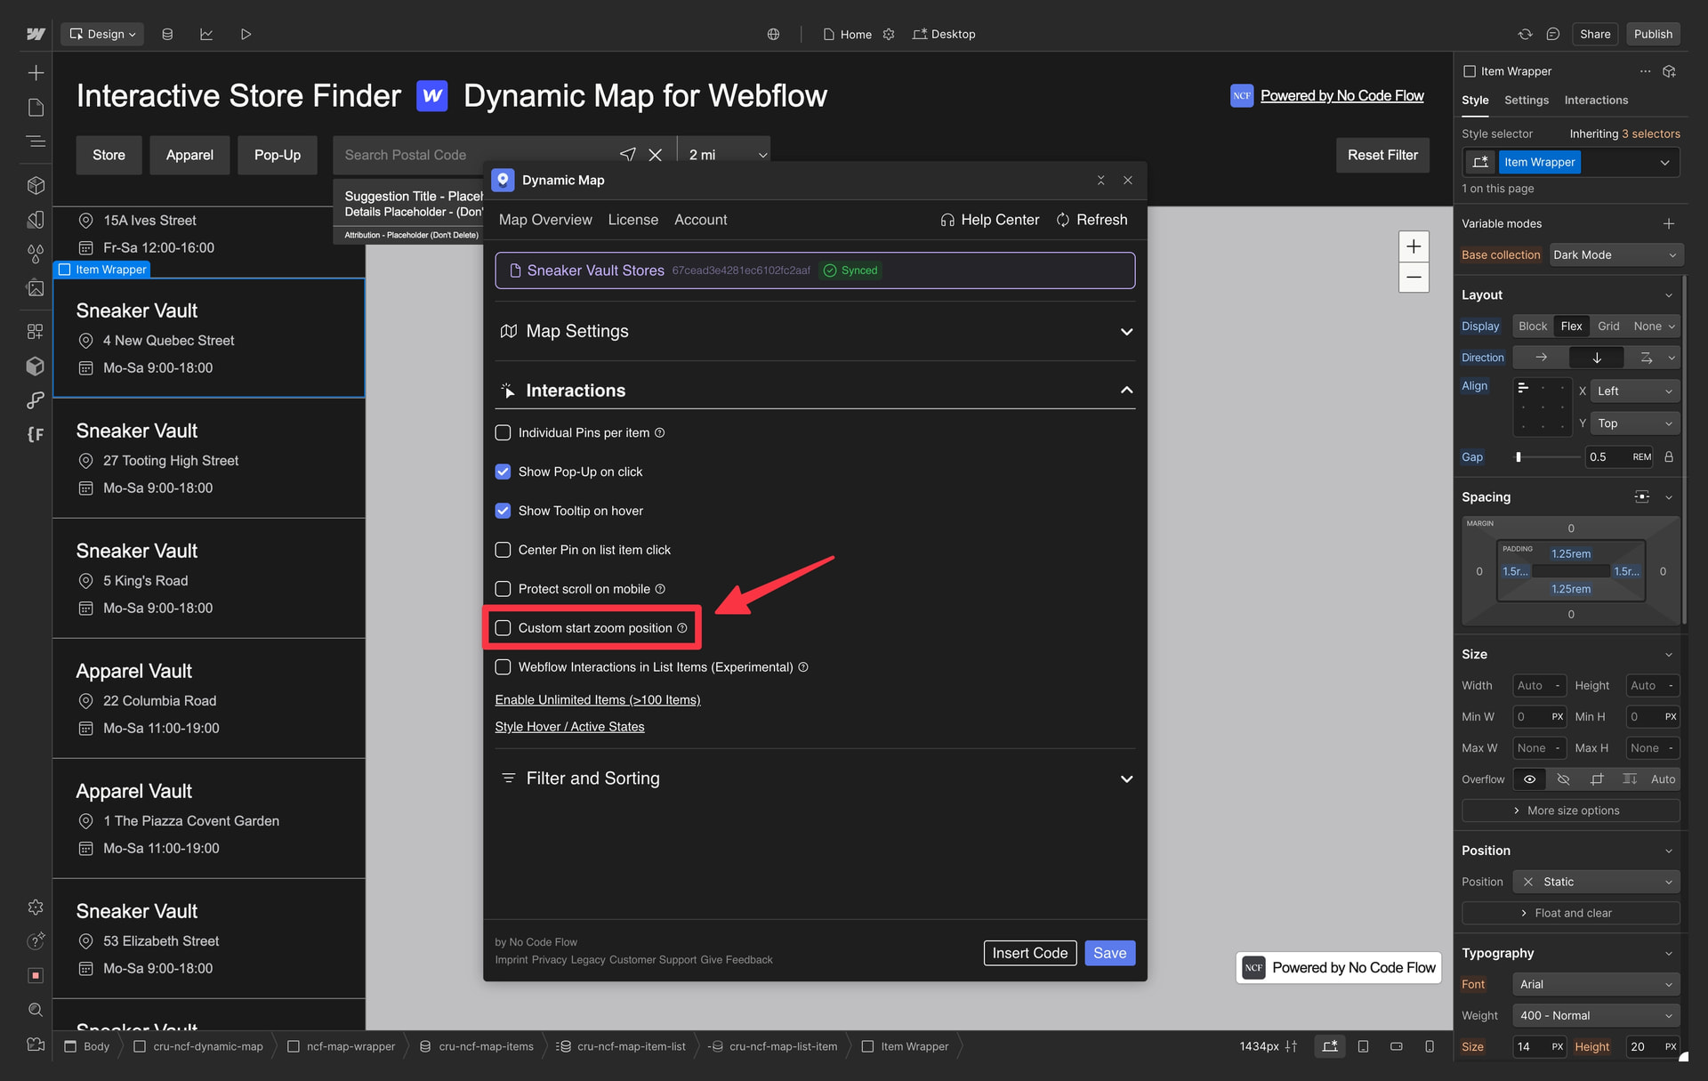Open the comments speech bubble icon

tap(1552, 34)
